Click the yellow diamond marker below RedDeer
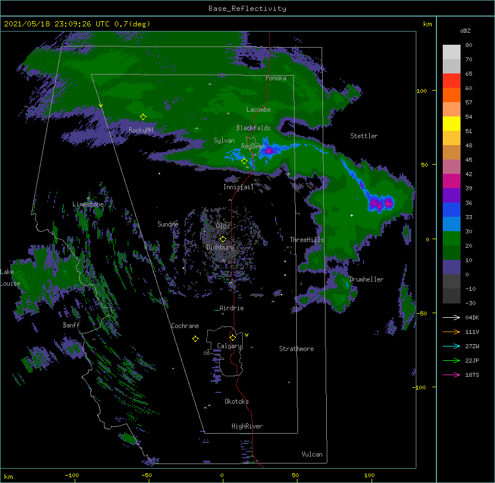 tap(244, 161)
